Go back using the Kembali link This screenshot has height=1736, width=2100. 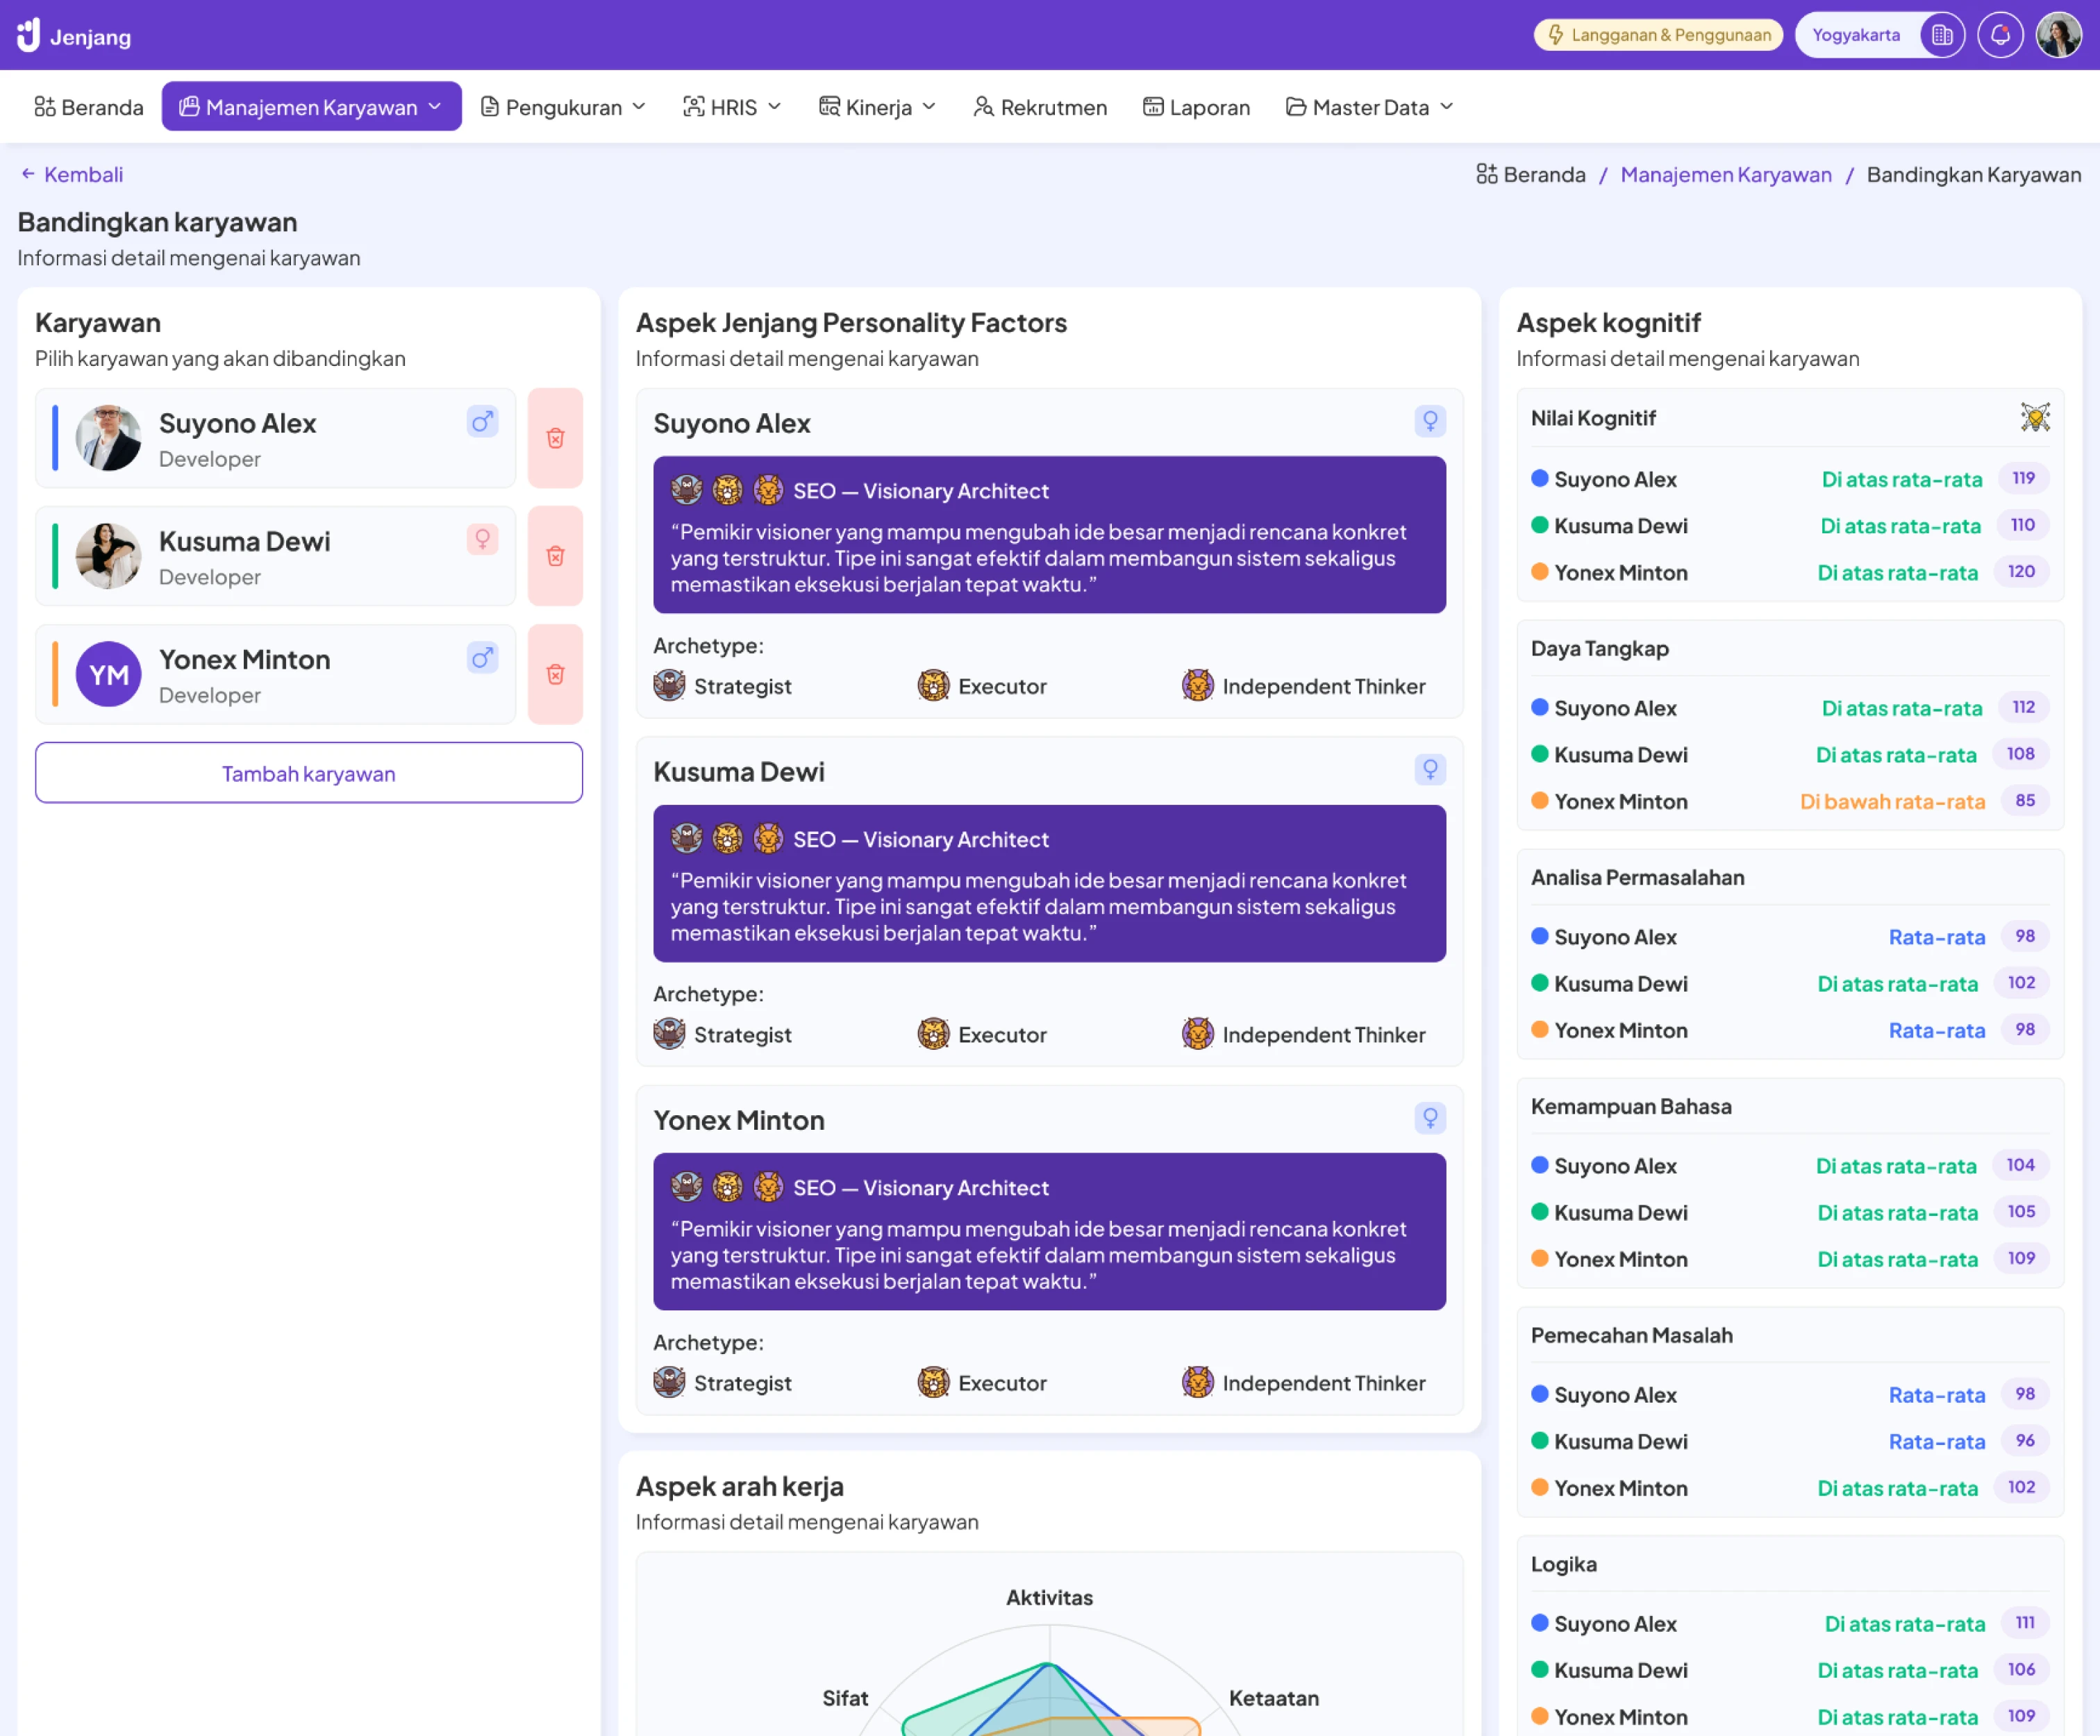(x=71, y=173)
